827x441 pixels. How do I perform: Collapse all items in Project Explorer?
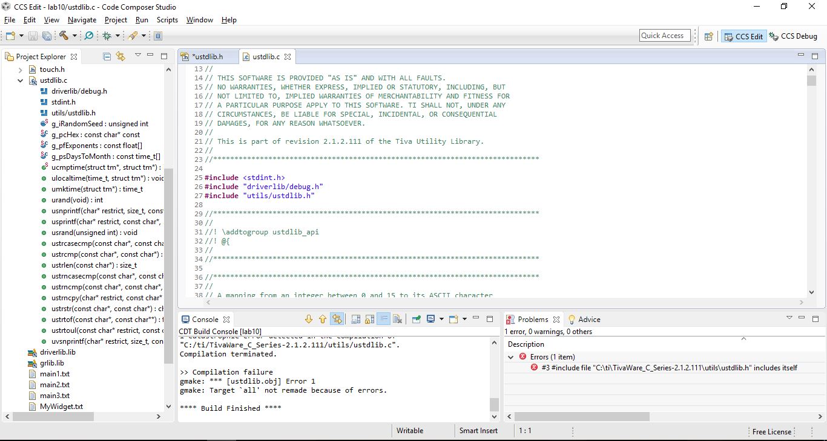(107, 56)
